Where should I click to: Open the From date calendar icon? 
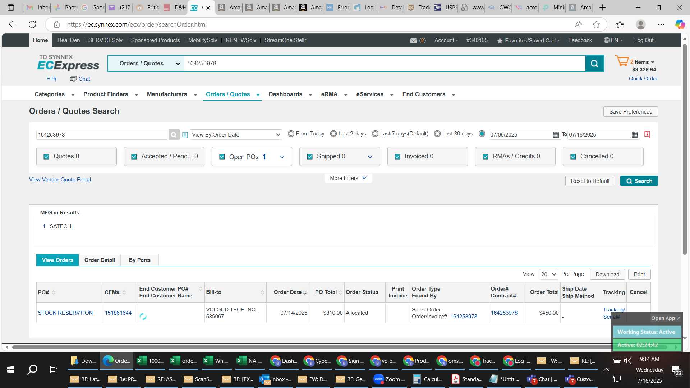(556, 135)
